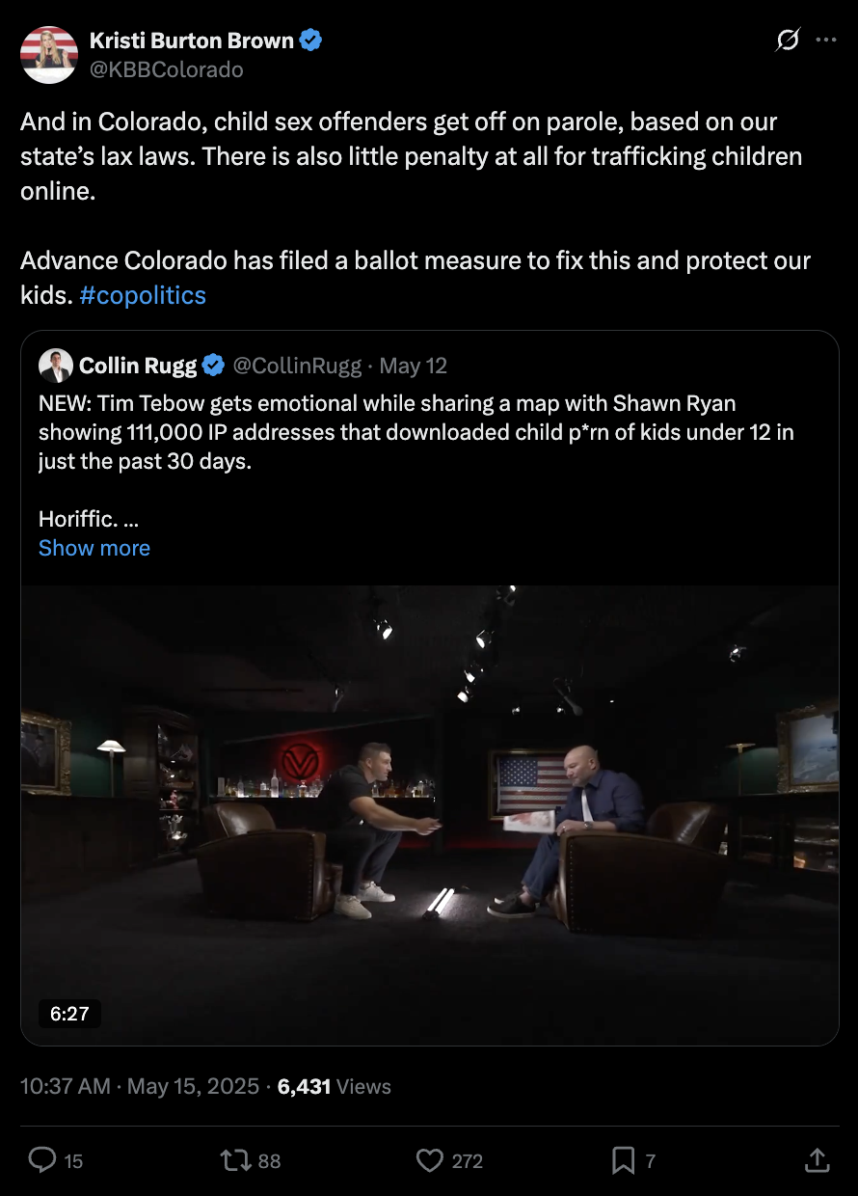Open the #copolitics hashtag link
The image size is (858, 1196).
tap(143, 295)
